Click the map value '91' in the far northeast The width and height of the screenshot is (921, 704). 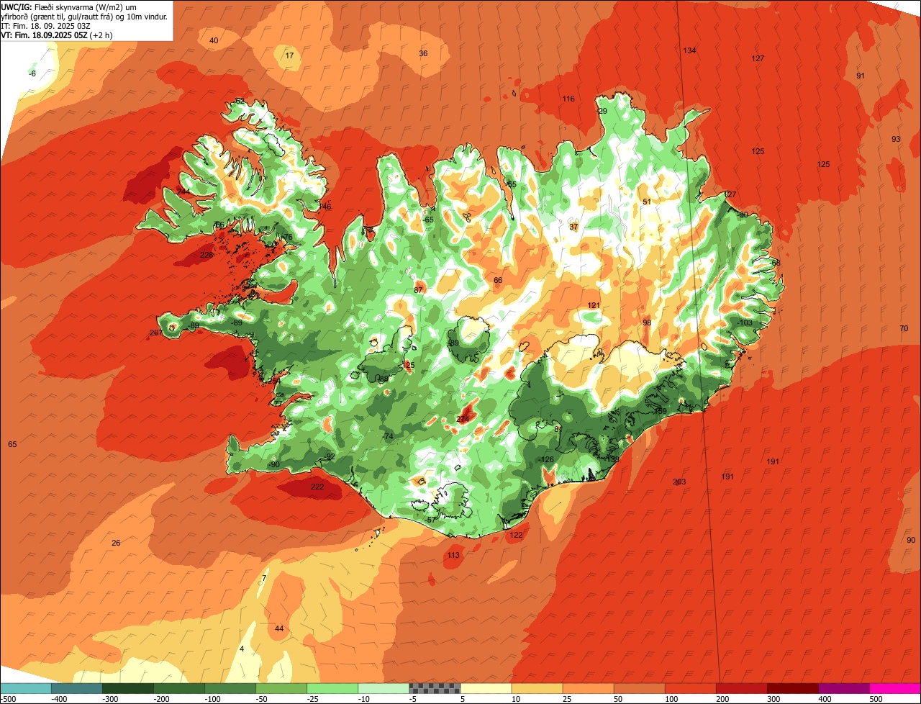861,76
